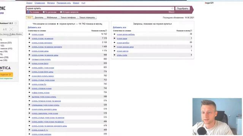The image size is (243, 136).
Task: Add the query with 588 impressions
Action: pyautogui.click(x=30, y=97)
